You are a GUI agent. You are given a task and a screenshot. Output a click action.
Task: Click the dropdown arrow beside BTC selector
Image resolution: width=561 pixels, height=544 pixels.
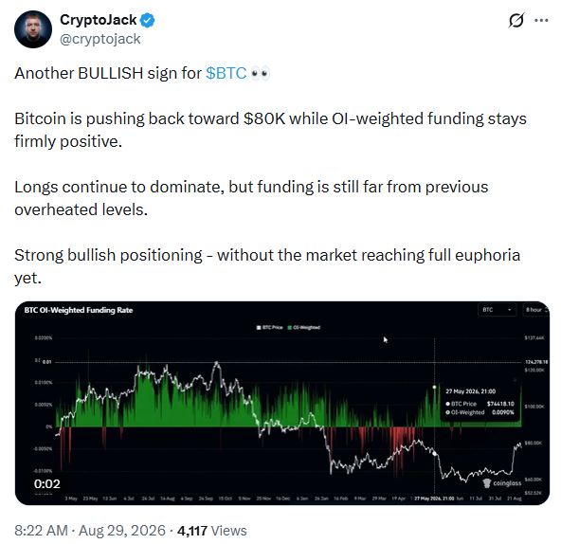tap(510, 310)
